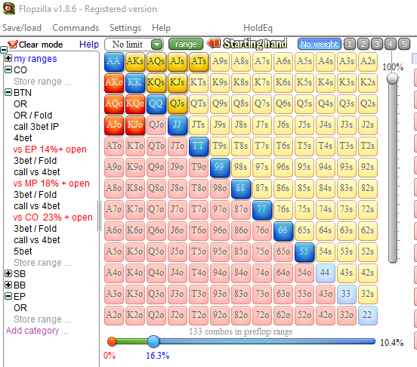Click Store range under CO
417x367 pixels.
pyautogui.click(x=42, y=82)
